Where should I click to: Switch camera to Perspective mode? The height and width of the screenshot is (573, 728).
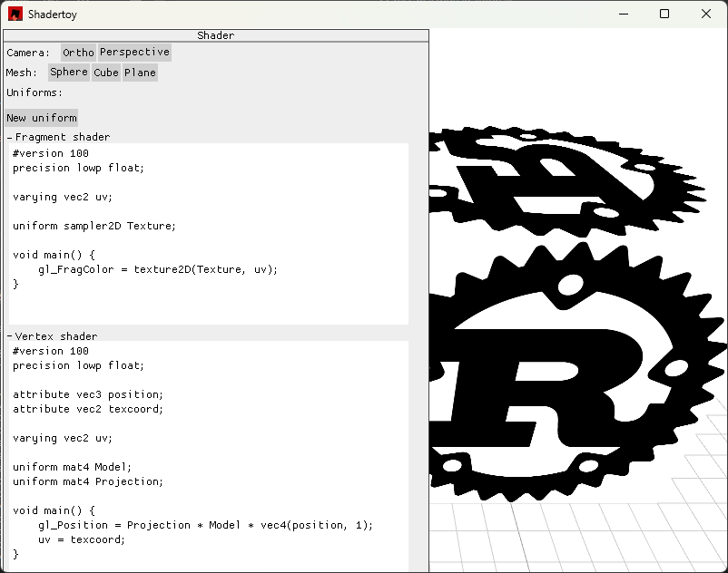pyautogui.click(x=134, y=53)
